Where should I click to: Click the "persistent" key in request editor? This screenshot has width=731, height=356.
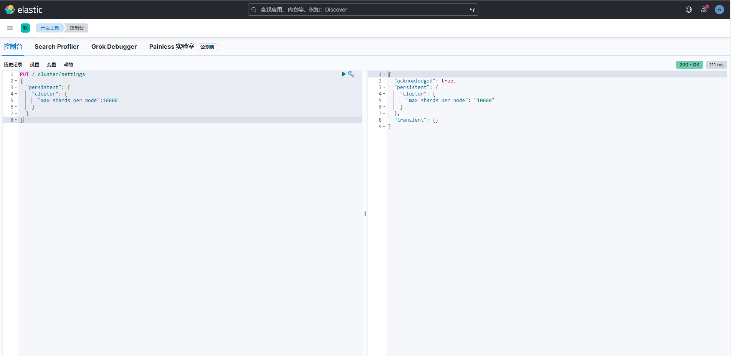pyautogui.click(x=44, y=87)
